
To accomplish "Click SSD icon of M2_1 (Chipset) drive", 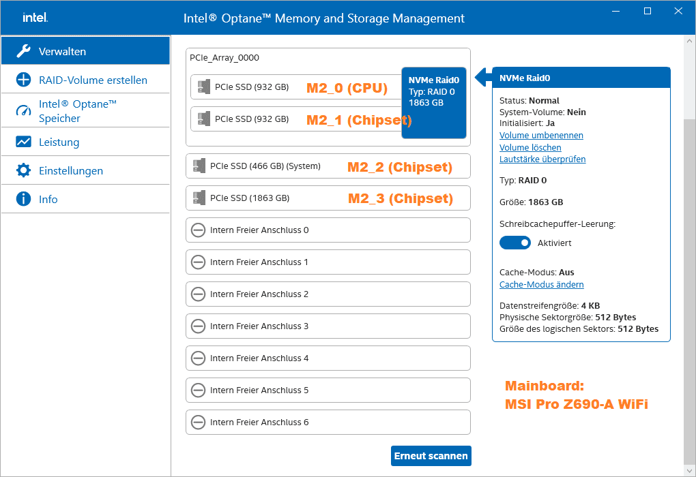I will click(x=204, y=119).
